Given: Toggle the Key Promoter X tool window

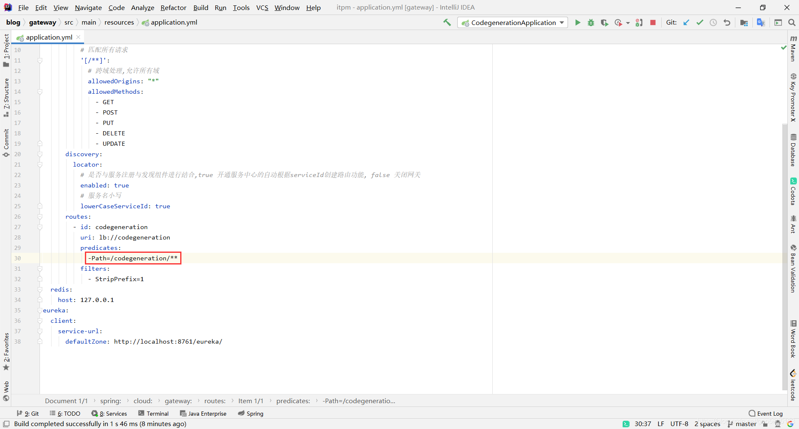Looking at the screenshot, I should pyautogui.click(x=793, y=97).
